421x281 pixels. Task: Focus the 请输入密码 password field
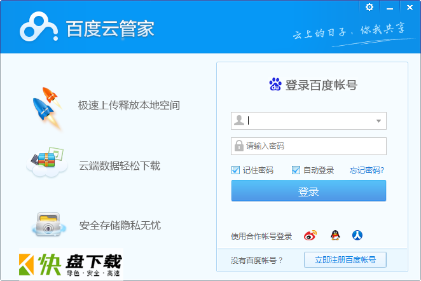click(x=308, y=146)
